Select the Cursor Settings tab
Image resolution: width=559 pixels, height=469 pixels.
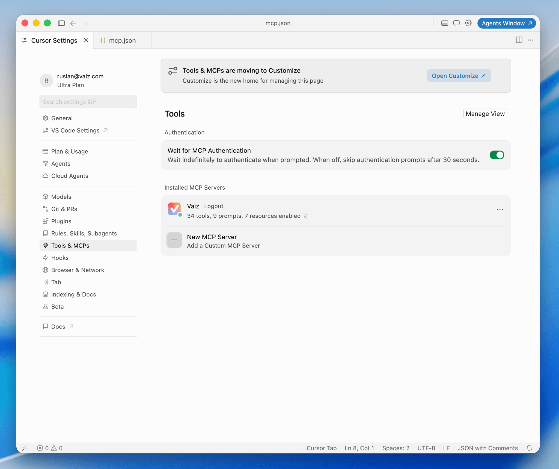pos(54,40)
